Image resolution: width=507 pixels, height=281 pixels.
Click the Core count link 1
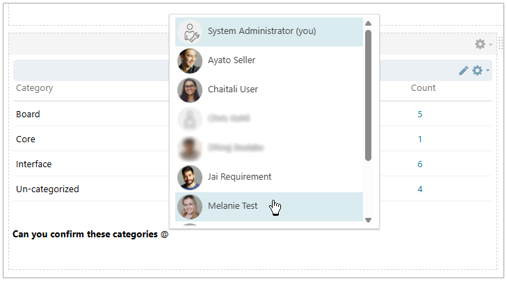point(420,139)
